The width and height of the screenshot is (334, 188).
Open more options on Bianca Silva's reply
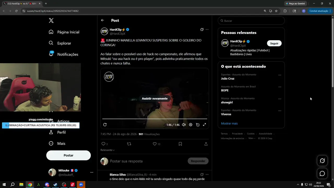[207, 174]
